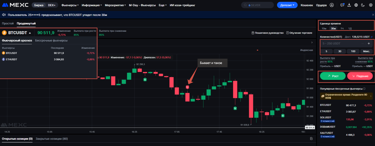Open ИИ копи-трейдинг menu item
The height and width of the screenshot is (146, 375).
[182, 5]
